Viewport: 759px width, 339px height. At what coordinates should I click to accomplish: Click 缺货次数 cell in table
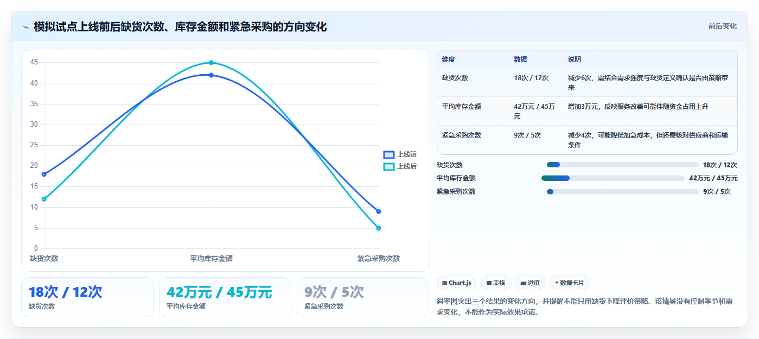click(473, 82)
